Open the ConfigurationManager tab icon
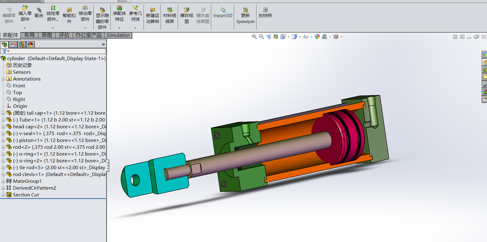 [x=22, y=45]
